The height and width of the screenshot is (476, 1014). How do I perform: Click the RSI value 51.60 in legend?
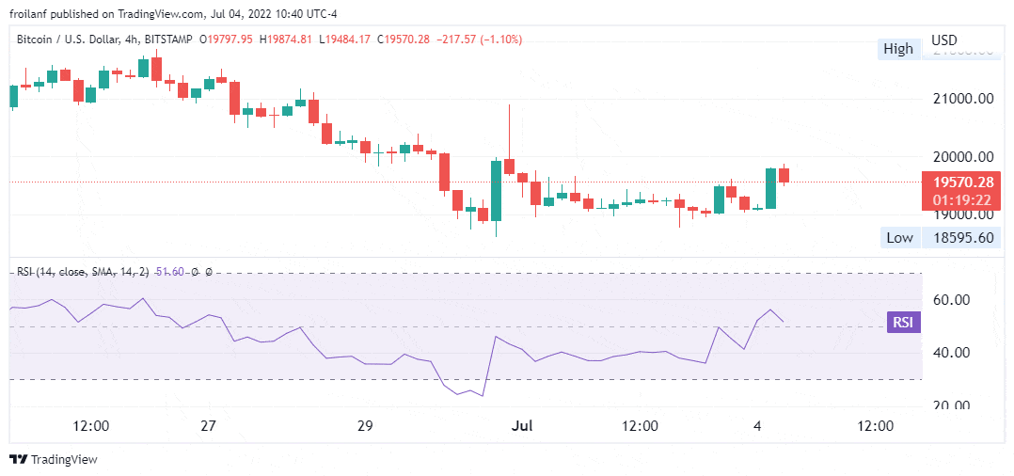(168, 272)
